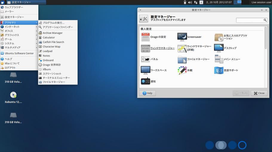272x152 pixels.
Task: Open the Language Support (言語サポート) icon
Action: click(219, 70)
